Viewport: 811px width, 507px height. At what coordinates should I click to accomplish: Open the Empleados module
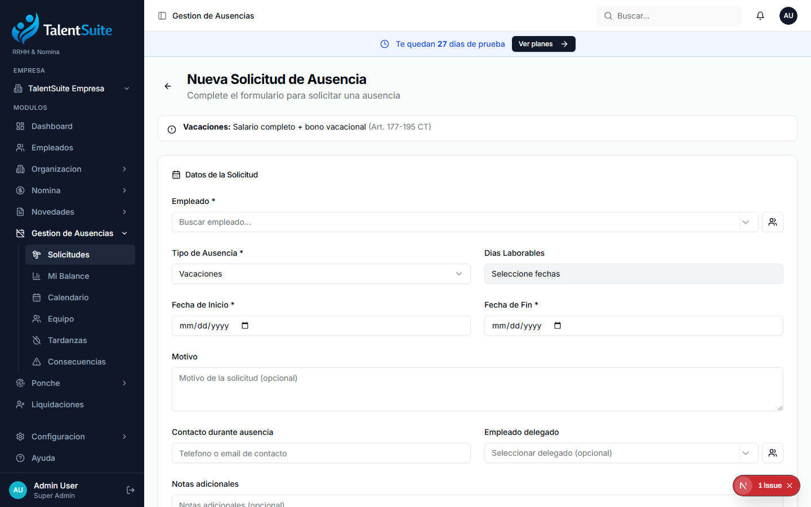[72, 148]
